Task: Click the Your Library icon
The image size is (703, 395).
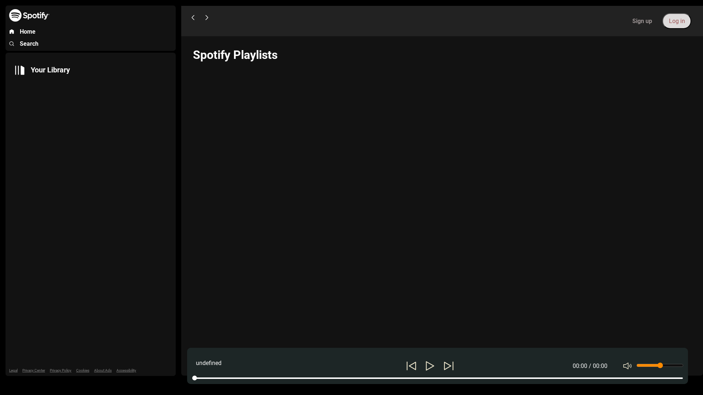Action: point(19,70)
